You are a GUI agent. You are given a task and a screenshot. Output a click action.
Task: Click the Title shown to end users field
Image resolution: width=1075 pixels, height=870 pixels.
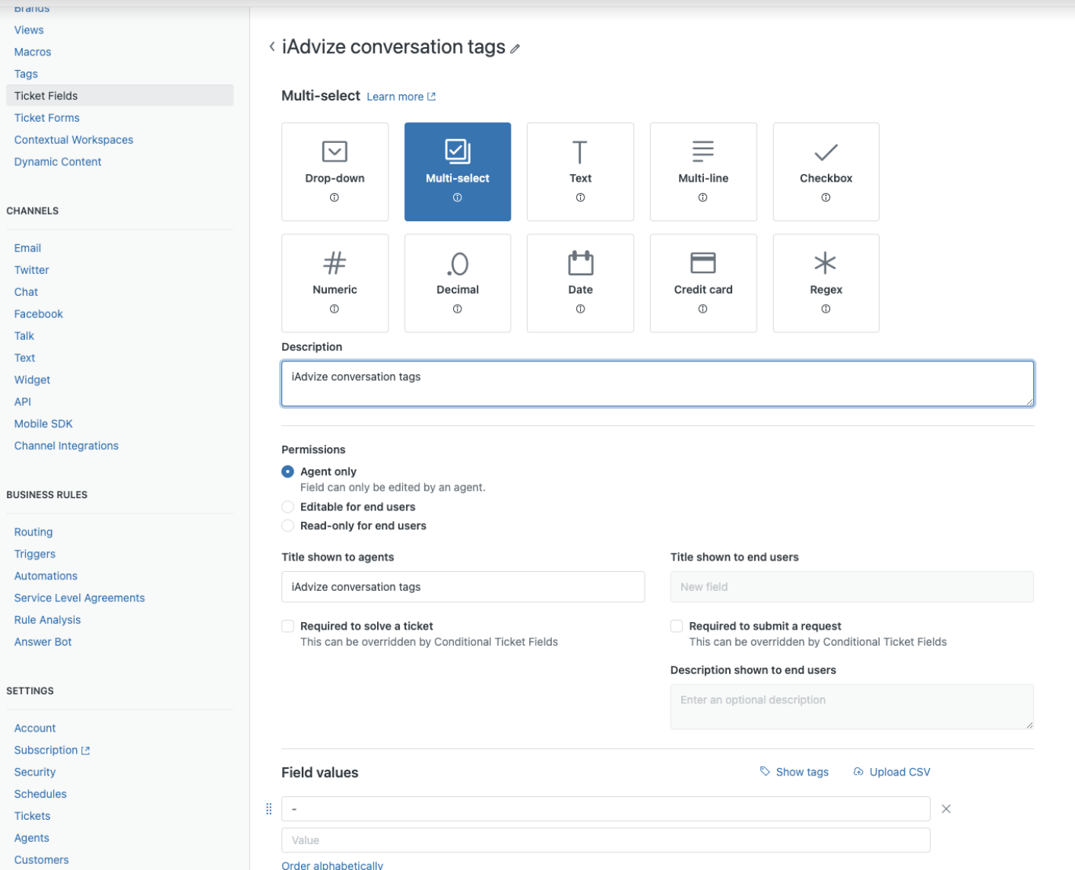(851, 587)
